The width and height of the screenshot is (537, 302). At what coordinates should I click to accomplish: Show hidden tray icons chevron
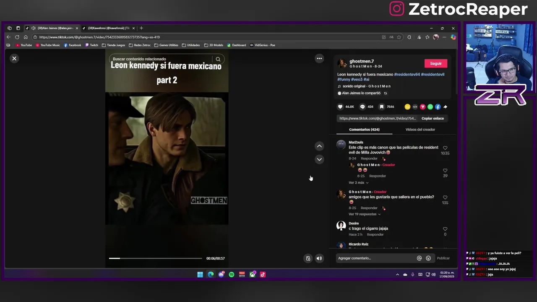pos(397,275)
